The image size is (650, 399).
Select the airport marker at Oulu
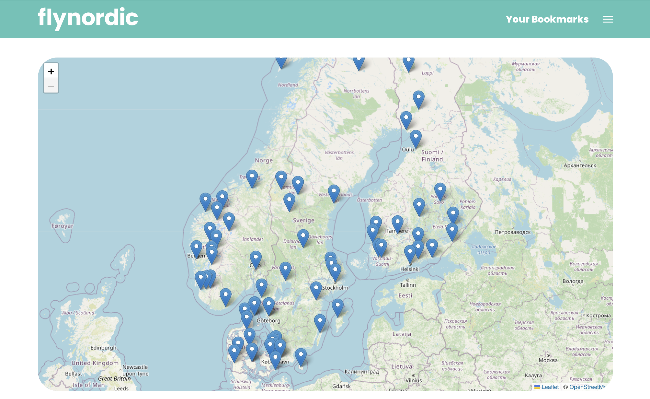pyautogui.click(x=415, y=138)
